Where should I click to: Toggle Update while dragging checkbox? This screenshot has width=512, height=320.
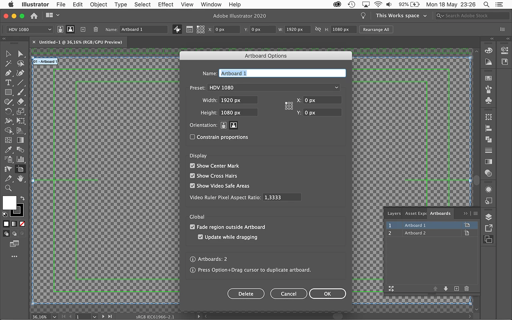pos(200,237)
